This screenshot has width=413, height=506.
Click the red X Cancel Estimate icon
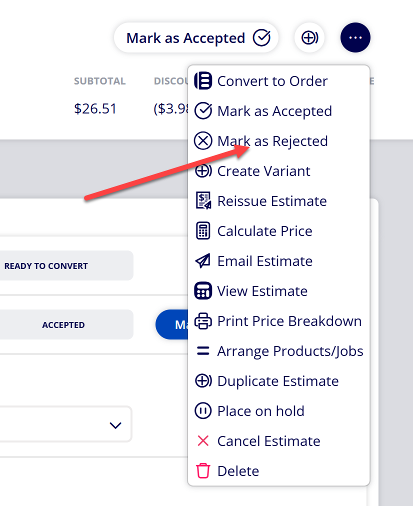[203, 441]
